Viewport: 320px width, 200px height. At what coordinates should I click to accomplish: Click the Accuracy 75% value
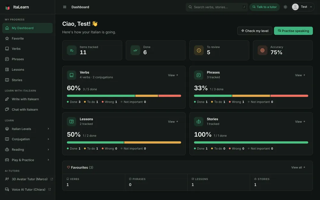point(276,52)
